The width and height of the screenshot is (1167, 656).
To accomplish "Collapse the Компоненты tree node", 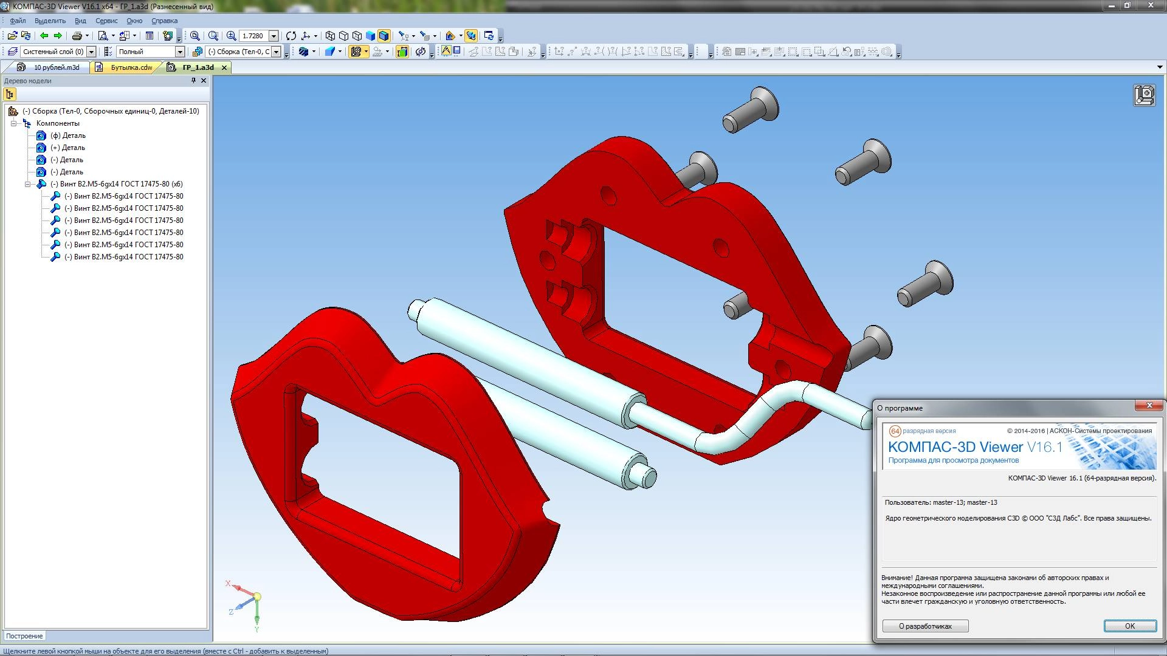I will 14,123.
